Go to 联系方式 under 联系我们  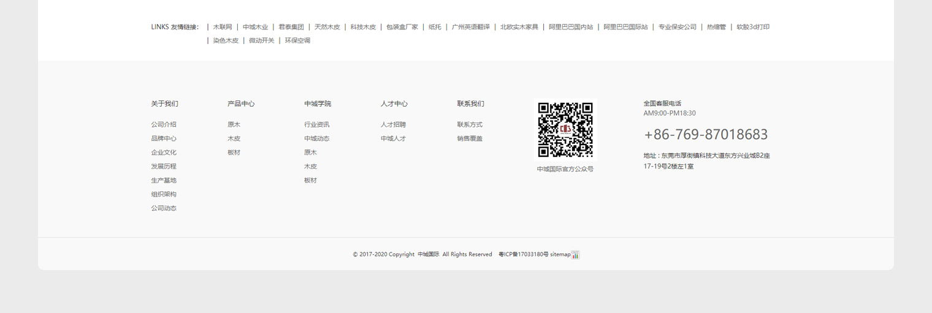pos(470,124)
